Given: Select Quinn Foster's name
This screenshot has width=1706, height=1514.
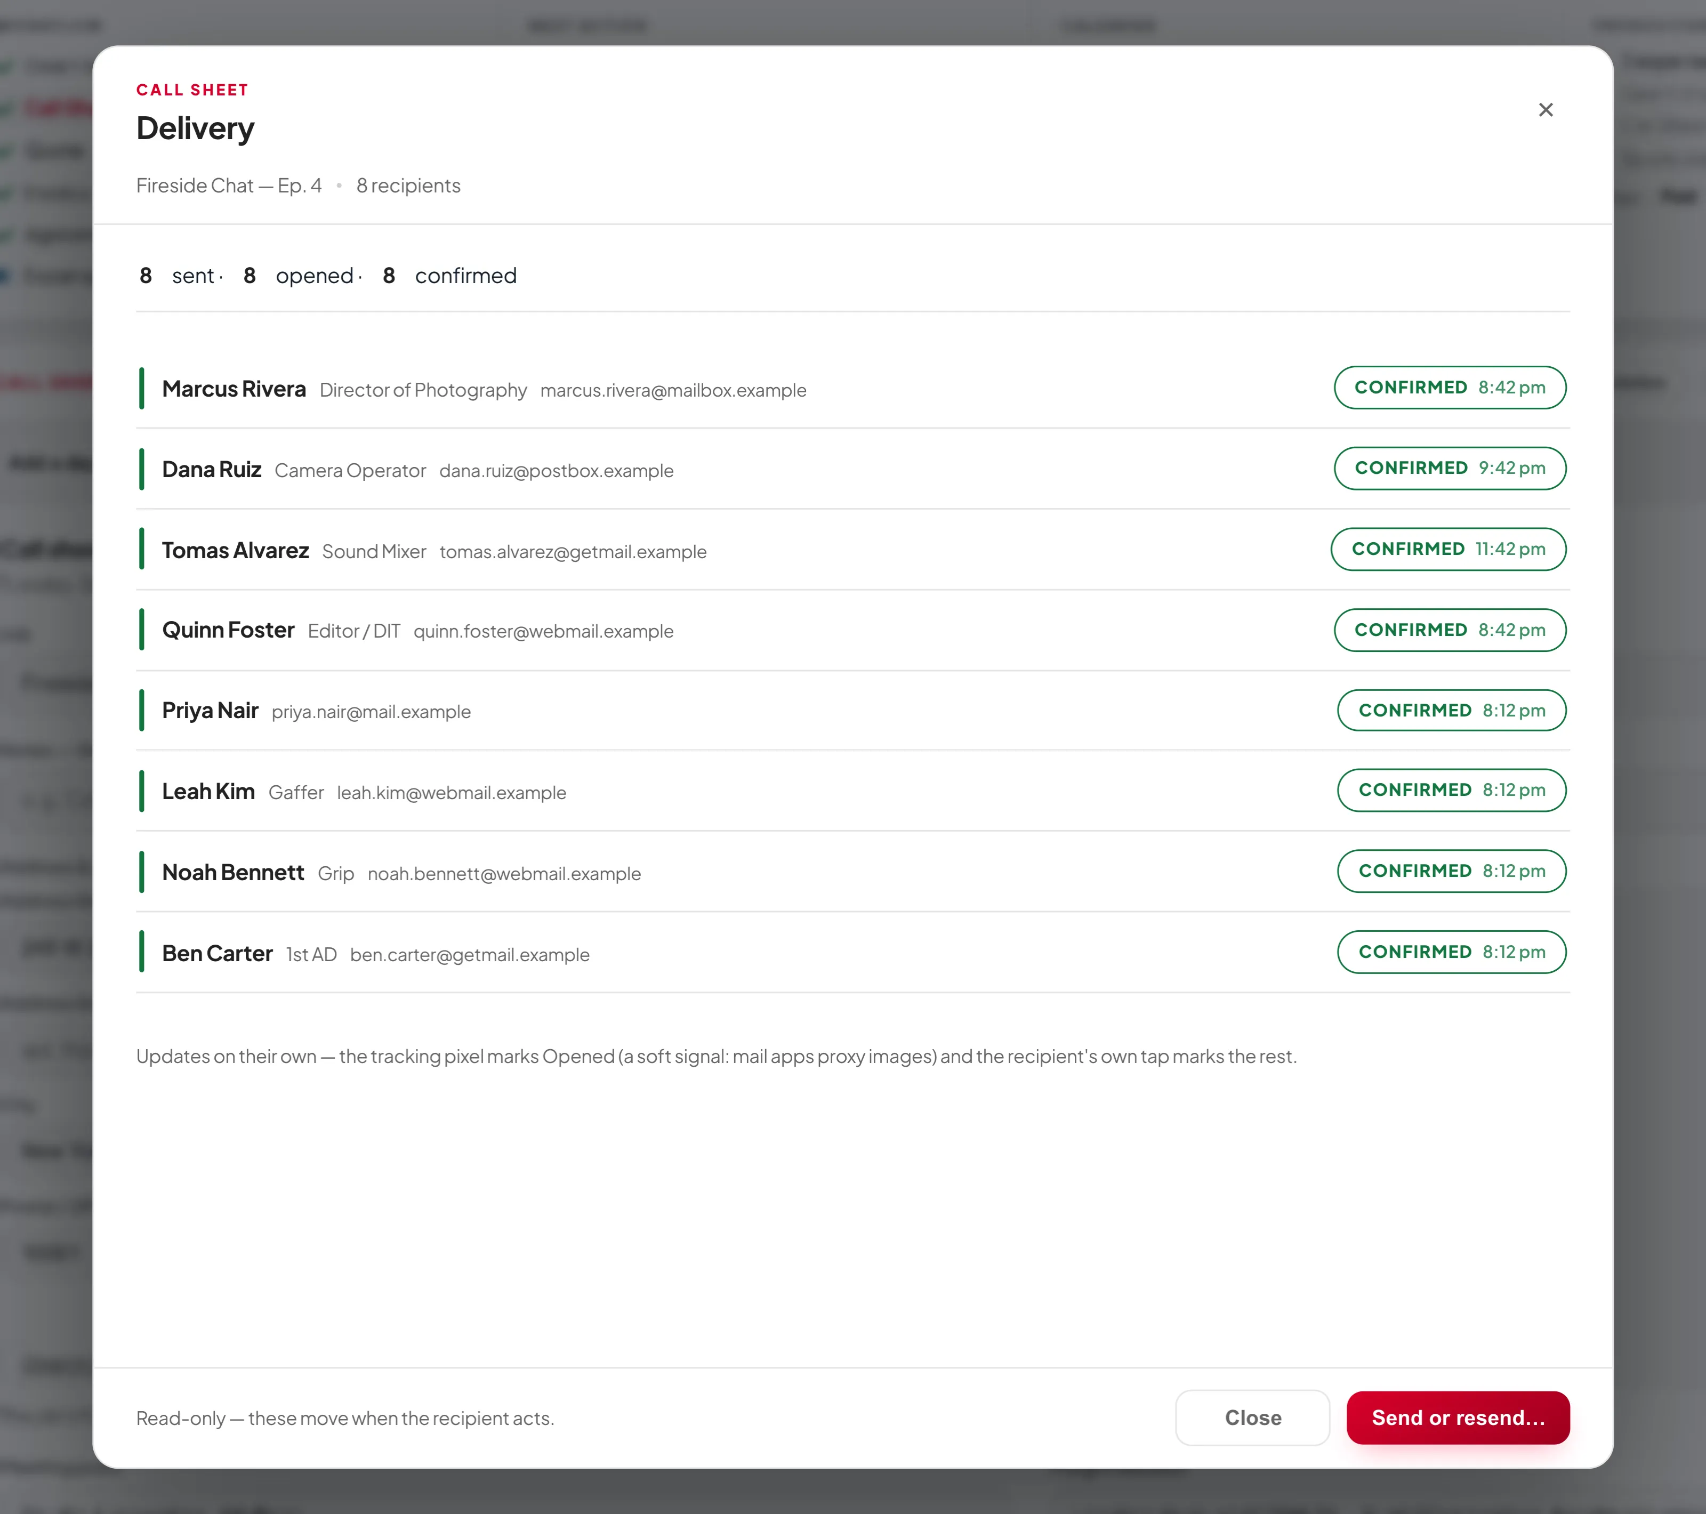Looking at the screenshot, I should (228, 630).
